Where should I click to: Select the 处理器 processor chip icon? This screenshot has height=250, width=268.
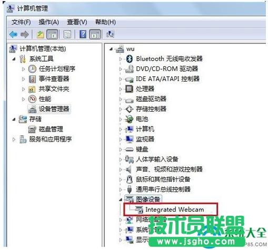[130, 89]
